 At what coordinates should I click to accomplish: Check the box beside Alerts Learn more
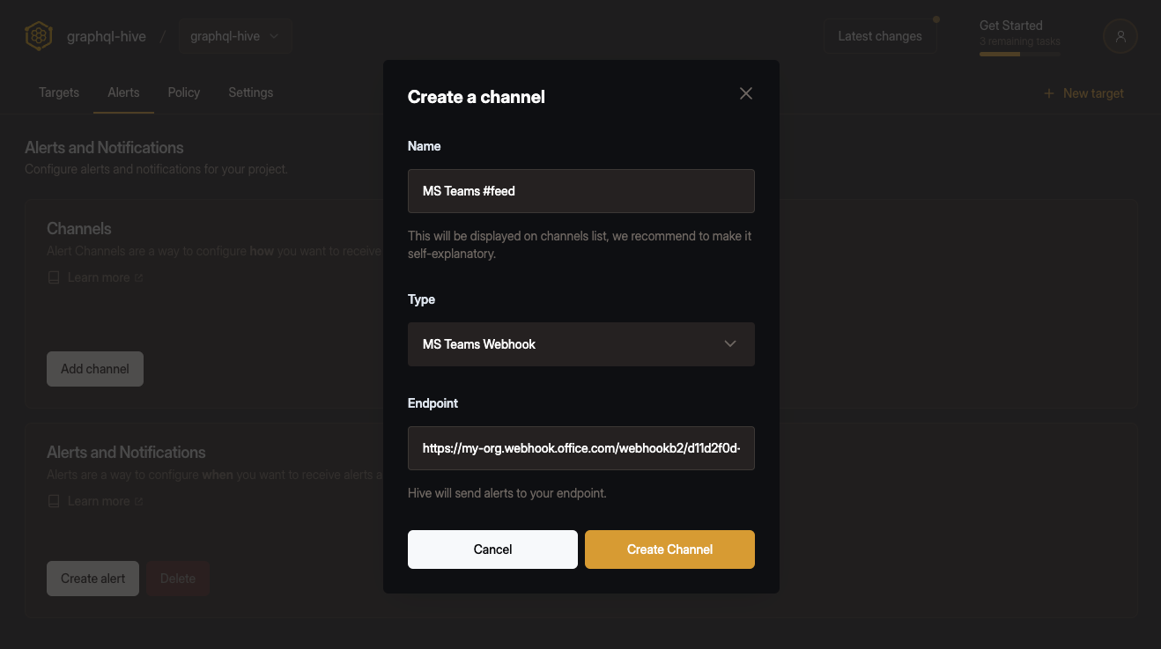(54, 500)
